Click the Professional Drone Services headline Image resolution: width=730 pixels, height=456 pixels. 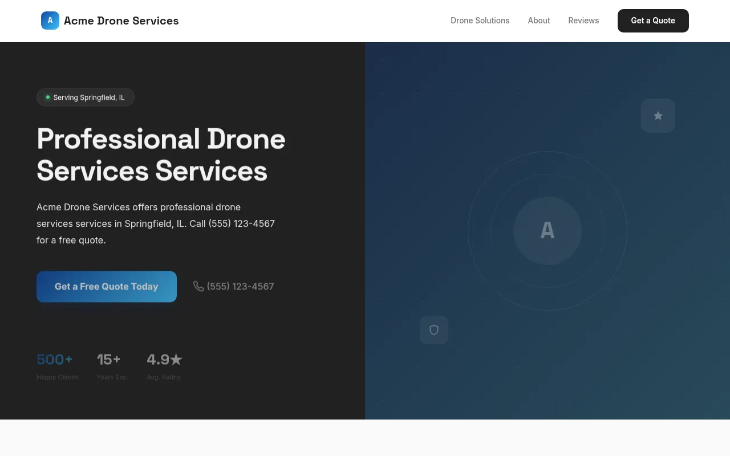161,154
